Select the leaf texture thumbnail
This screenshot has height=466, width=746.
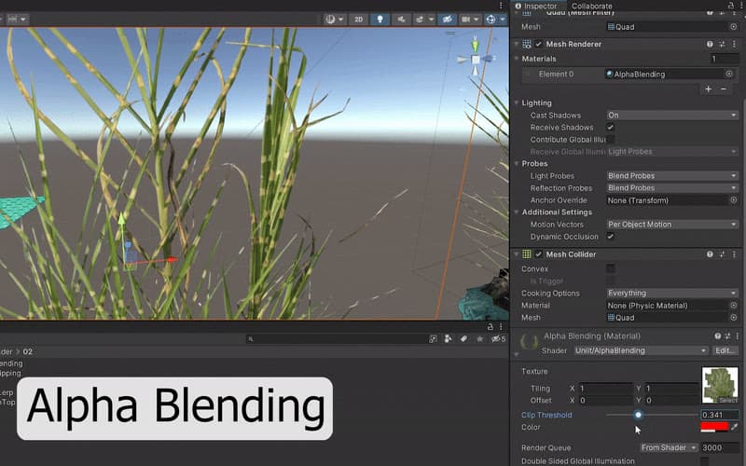pyautogui.click(x=720, y=385)
